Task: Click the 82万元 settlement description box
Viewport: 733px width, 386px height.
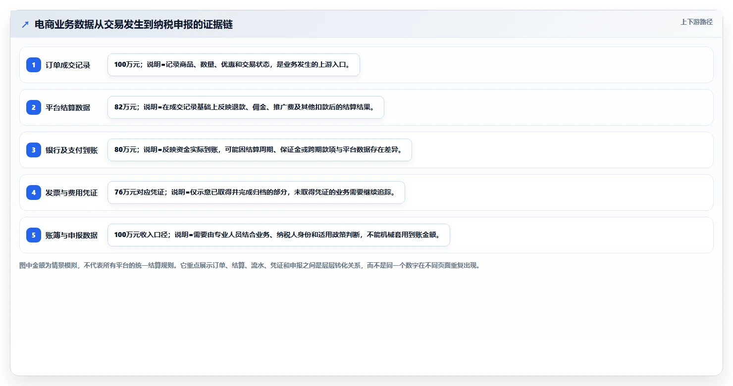Action: 246,107
